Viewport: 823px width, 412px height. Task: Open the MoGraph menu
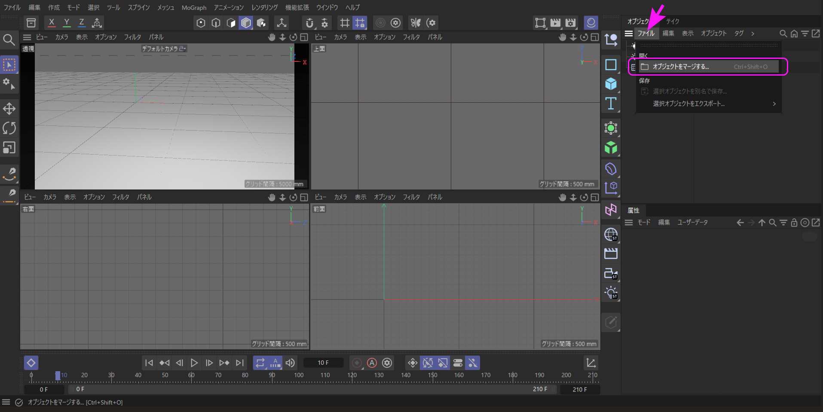[x=194, y=8]
